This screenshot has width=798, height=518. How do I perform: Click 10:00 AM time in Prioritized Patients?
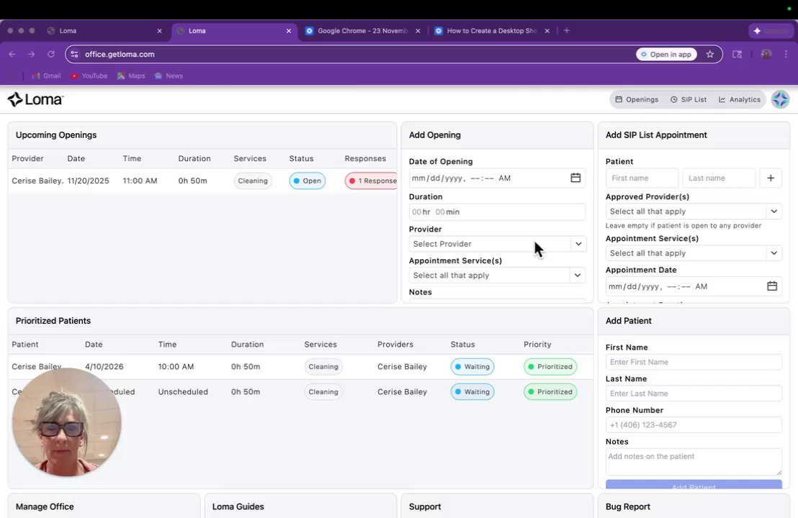click(176, 366)
